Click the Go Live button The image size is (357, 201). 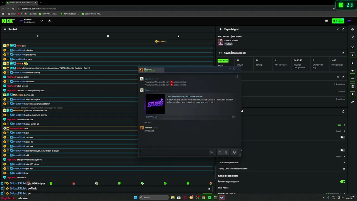[338, 21]
